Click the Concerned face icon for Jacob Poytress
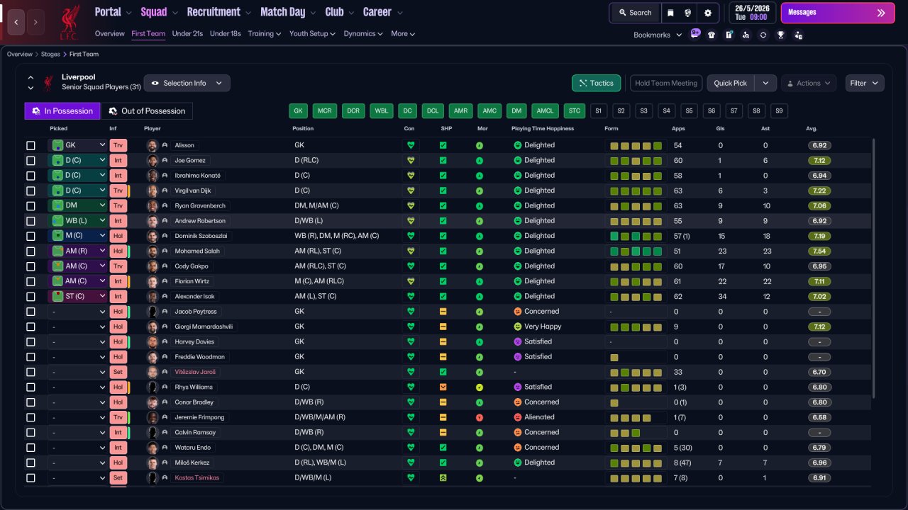This screenshot has width=908, height=510. point(518,312)
